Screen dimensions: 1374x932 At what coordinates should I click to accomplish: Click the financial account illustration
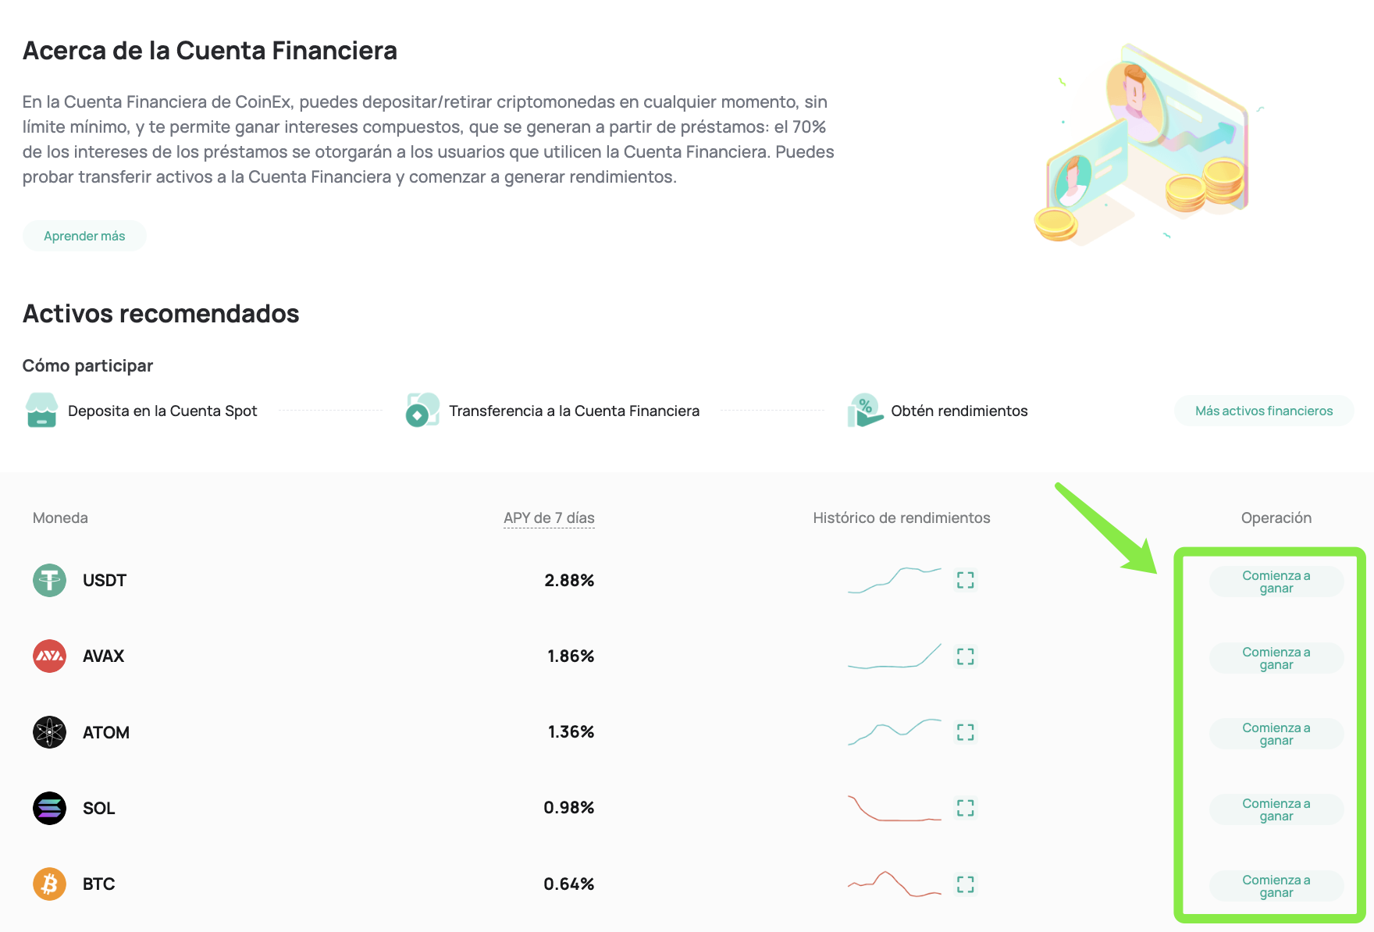[x=1144, y=146]
